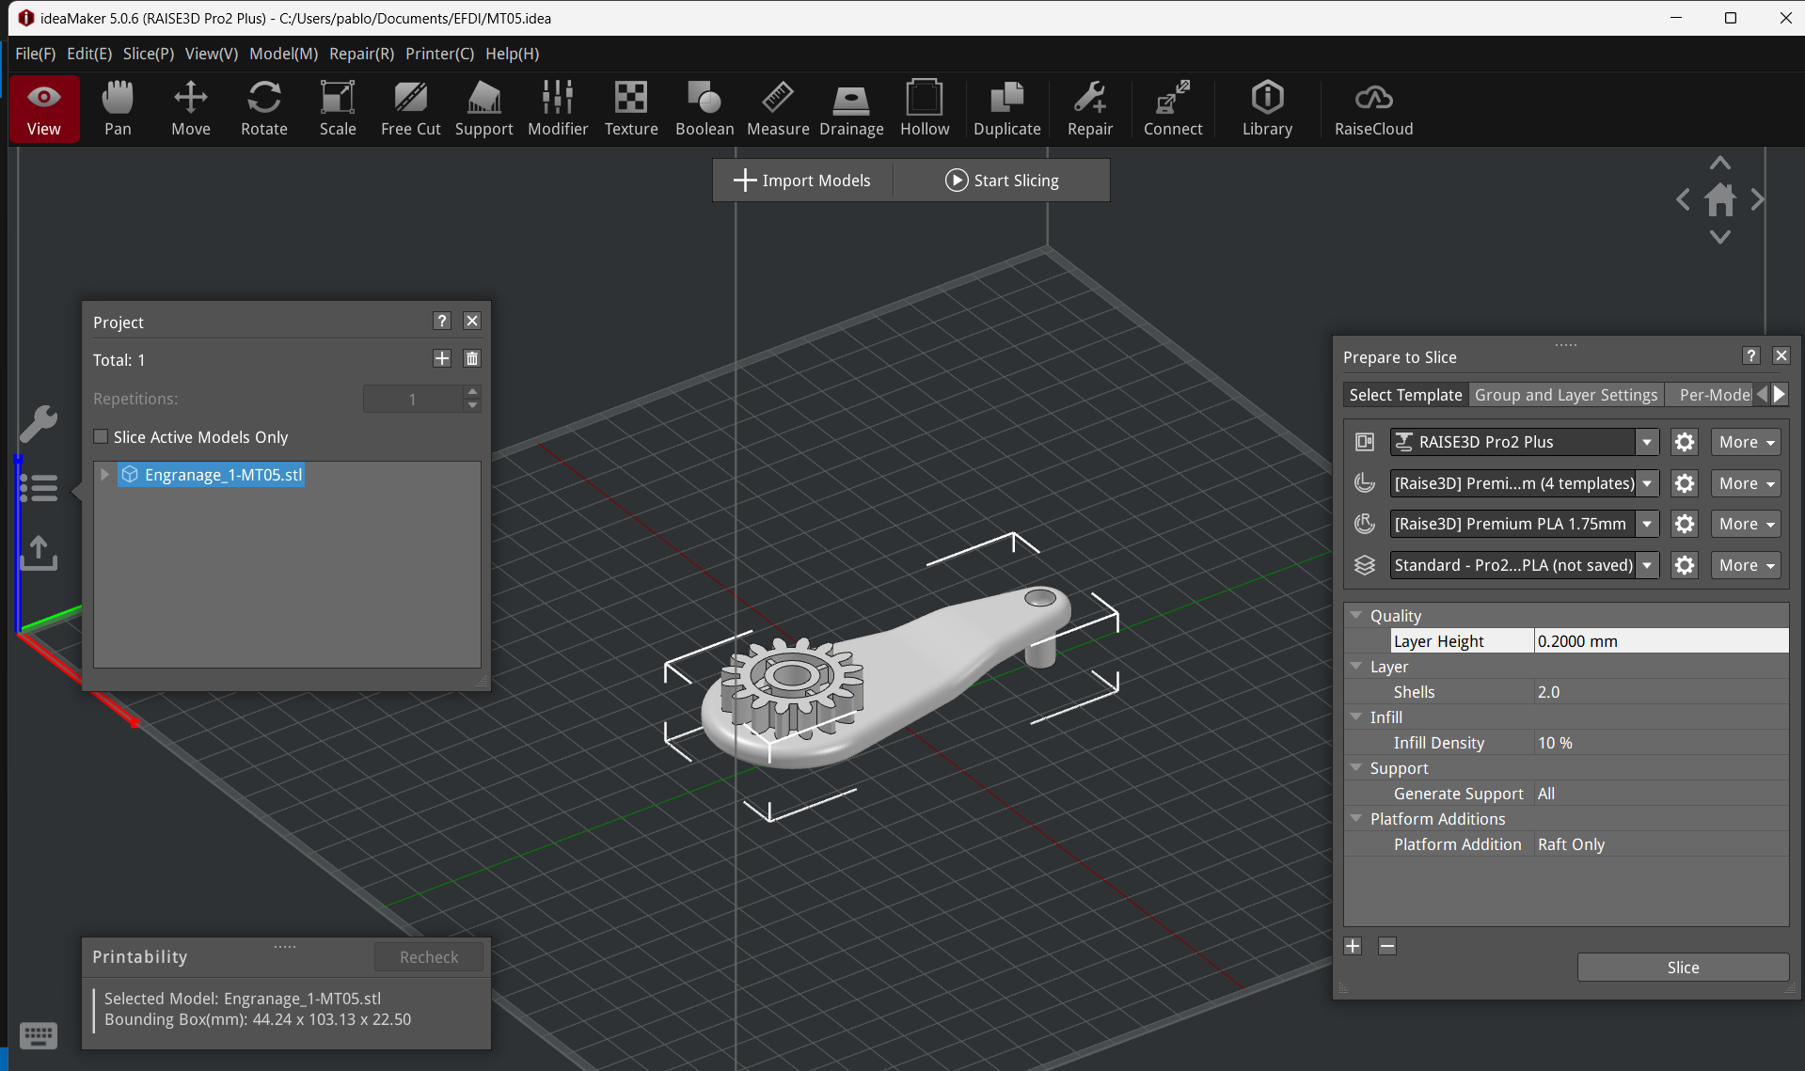Open the Premium PLA 1.75mm filament dropdown
Image resolution: width=1805 pixels, height=1071 pixels.
1646,524
